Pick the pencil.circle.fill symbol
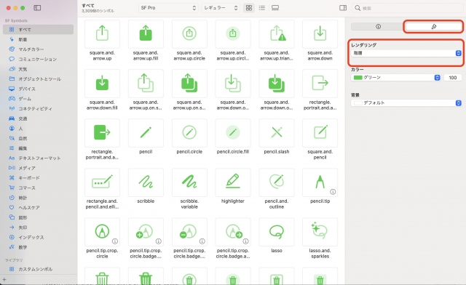Image resolution: width=466 pixels, height=285 pixels. point(233,133)
